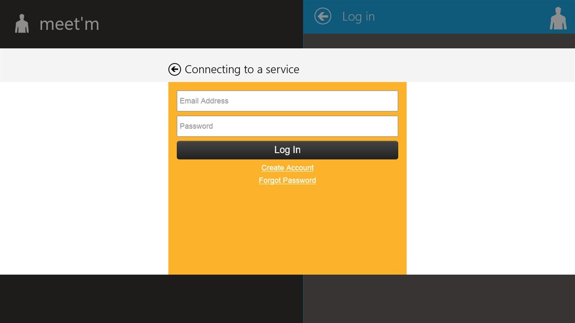The width and height of the screenshot is (575, 323).
Task: Click the black bottom app bar on left
Action: click(x=151, y=299)
